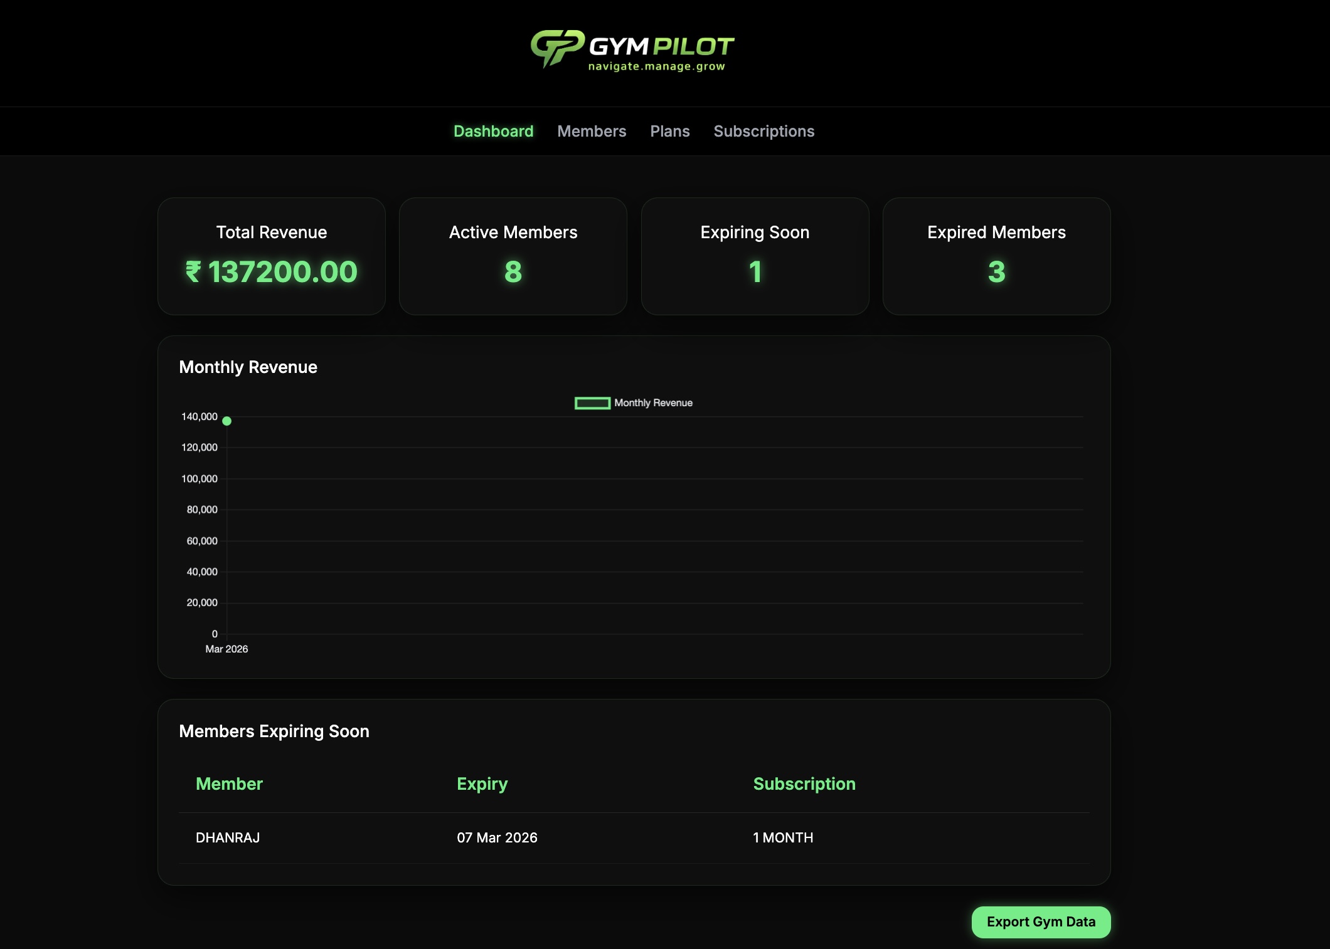This screenshot has height=949, width=1330.
Task: Open the Expired Members card
Action: pyautogui.click(x=996, y=256)
